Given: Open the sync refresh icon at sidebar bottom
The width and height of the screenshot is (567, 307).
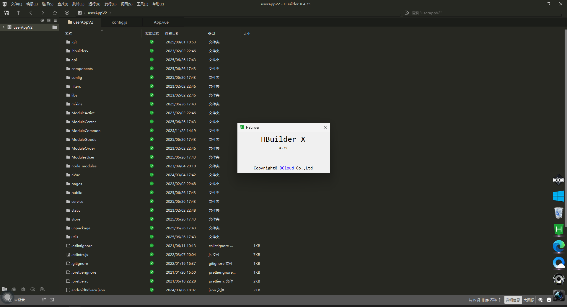Looking at the screenshot, I should (33, 289).
